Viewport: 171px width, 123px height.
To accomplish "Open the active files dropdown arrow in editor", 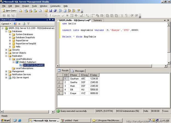I will (165, 20).
